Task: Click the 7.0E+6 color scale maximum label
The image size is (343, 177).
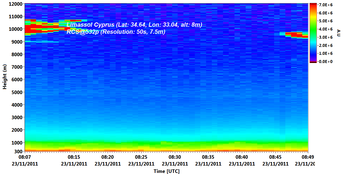Action: (x=326, y=5)
